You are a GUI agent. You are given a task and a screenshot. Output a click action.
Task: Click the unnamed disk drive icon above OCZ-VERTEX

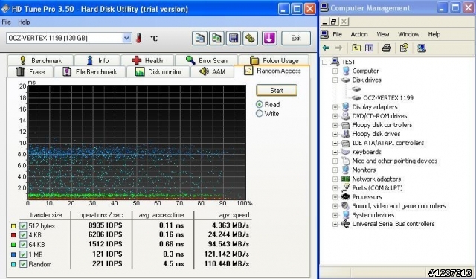(x=356, y=89)
